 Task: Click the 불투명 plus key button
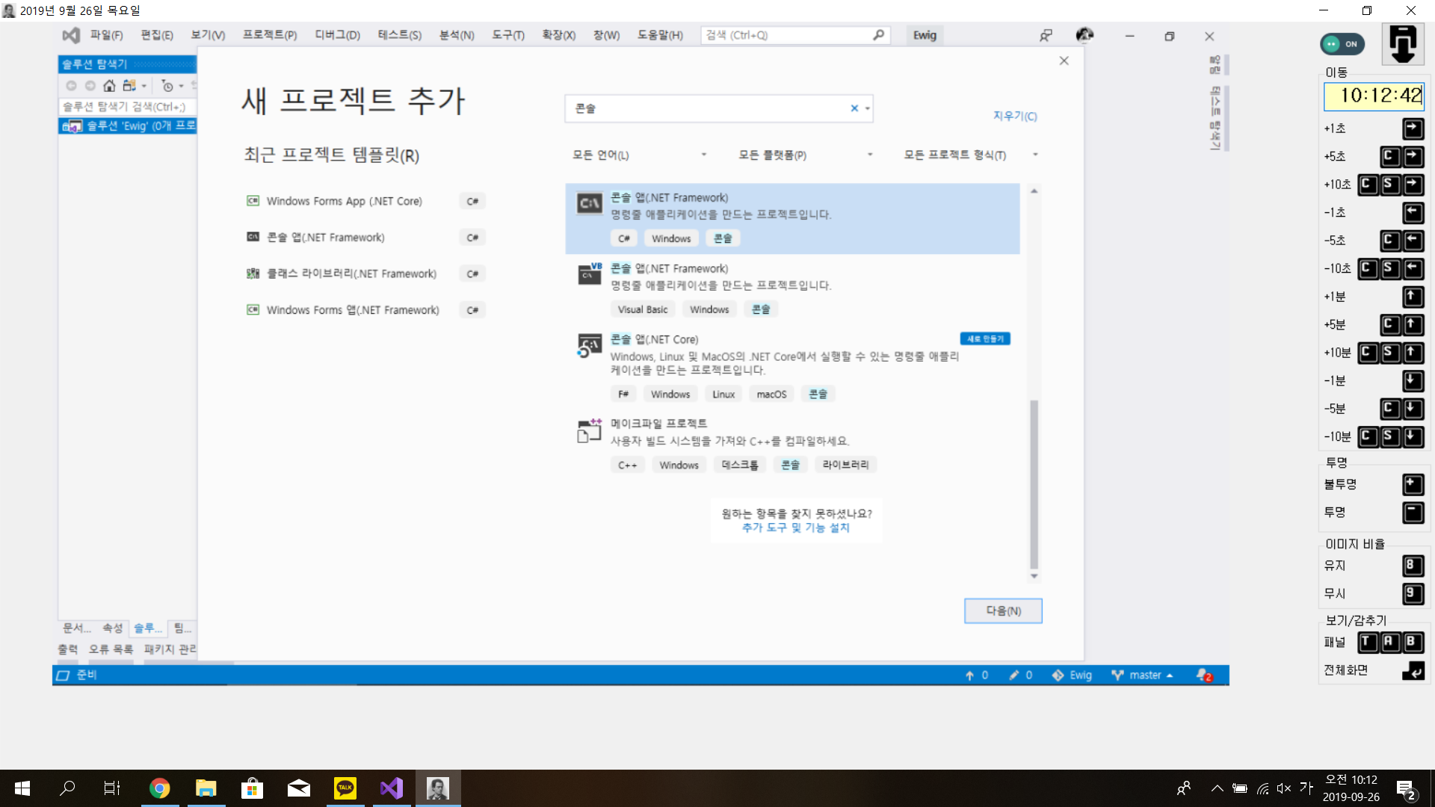(1413, 484)
